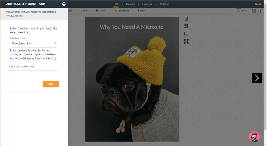Go to the Design step
Image resolution: width=267 pixels, height=146 pixels.
pos(130,4)
